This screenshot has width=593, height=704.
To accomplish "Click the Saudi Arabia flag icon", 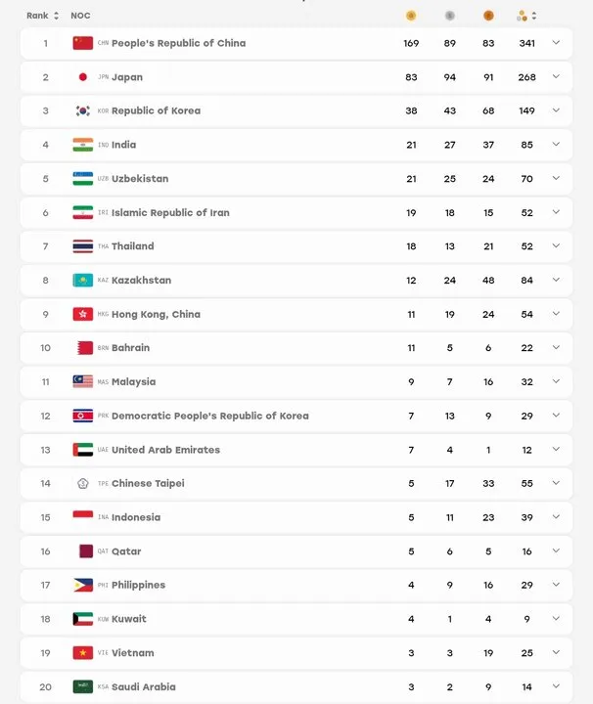I will point(82,686).
